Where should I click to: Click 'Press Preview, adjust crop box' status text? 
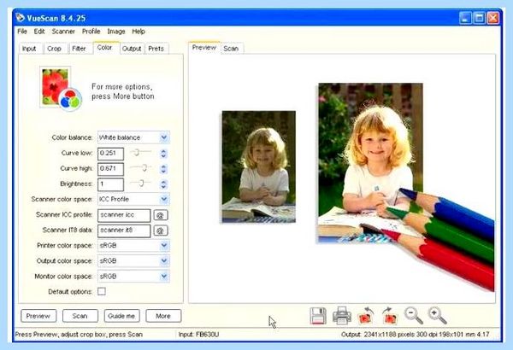point(79,335)
